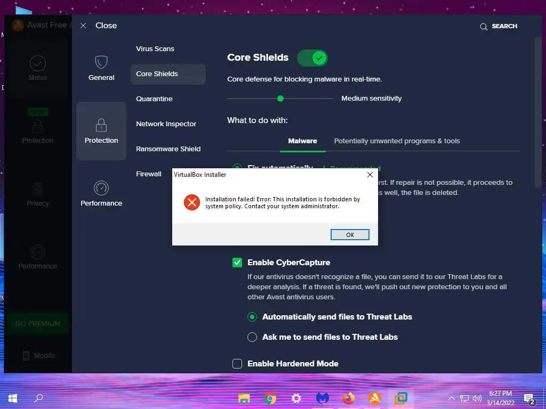This screenshot has width=546, height=409.
Task: Select the Protection lock icon category
Action: [101, 125]
